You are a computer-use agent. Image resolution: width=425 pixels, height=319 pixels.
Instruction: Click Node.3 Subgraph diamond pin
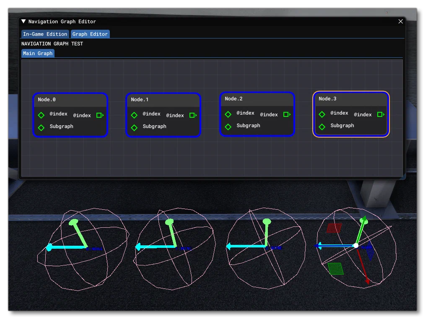[322, 127]
